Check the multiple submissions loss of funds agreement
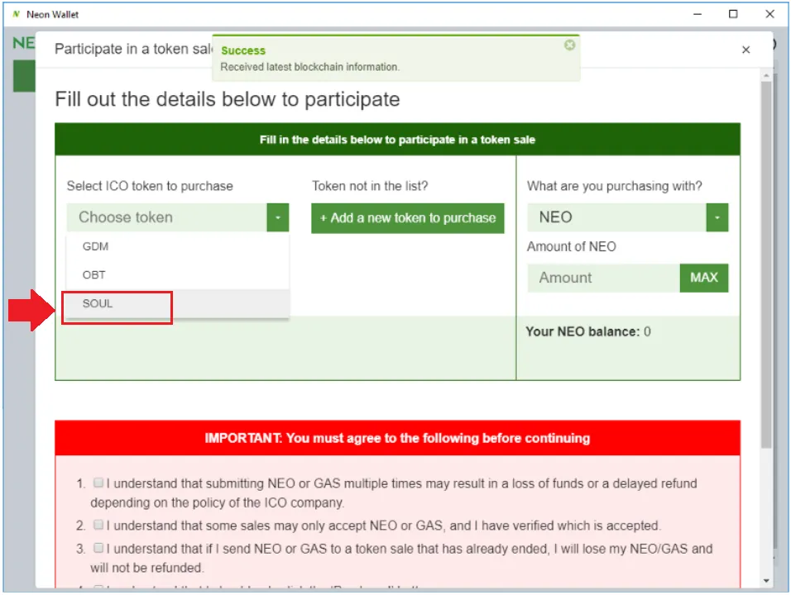This screenshot has height=595, width=791. click(98, 483)
